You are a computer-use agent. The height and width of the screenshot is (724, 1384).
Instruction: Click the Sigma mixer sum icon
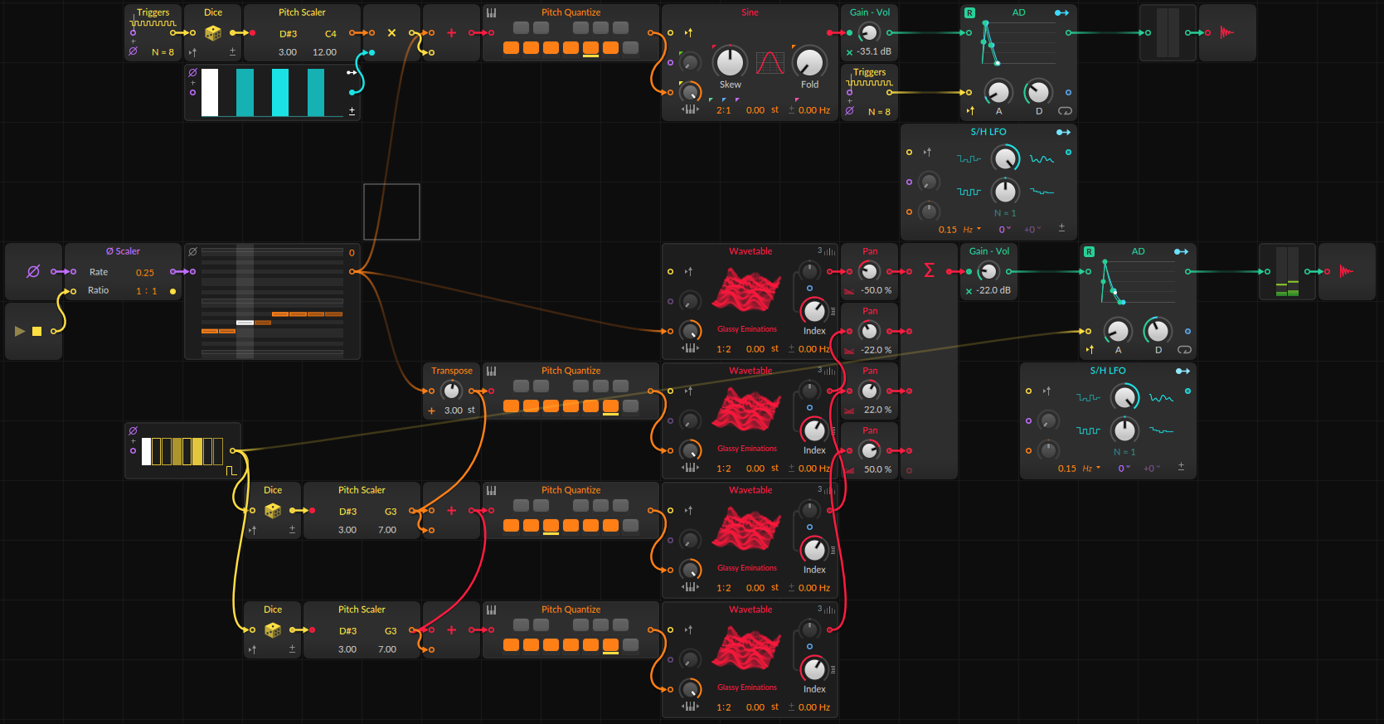929,270
